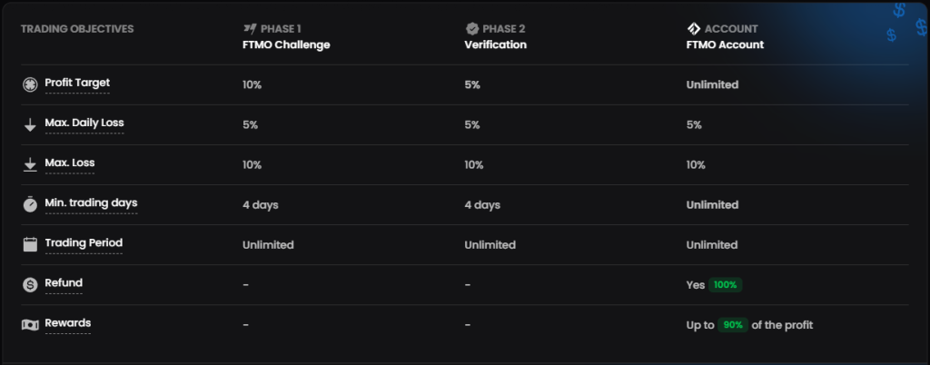Click the Refund dollar coin icon

point(30,284)
